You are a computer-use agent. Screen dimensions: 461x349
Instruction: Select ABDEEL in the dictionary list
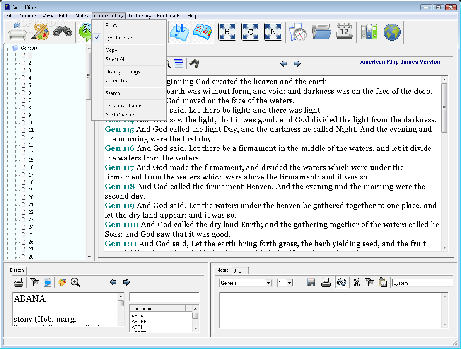pos(140,322)
